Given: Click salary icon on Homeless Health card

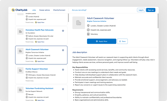Looking at the screenshot, I should tap(27, 39).
